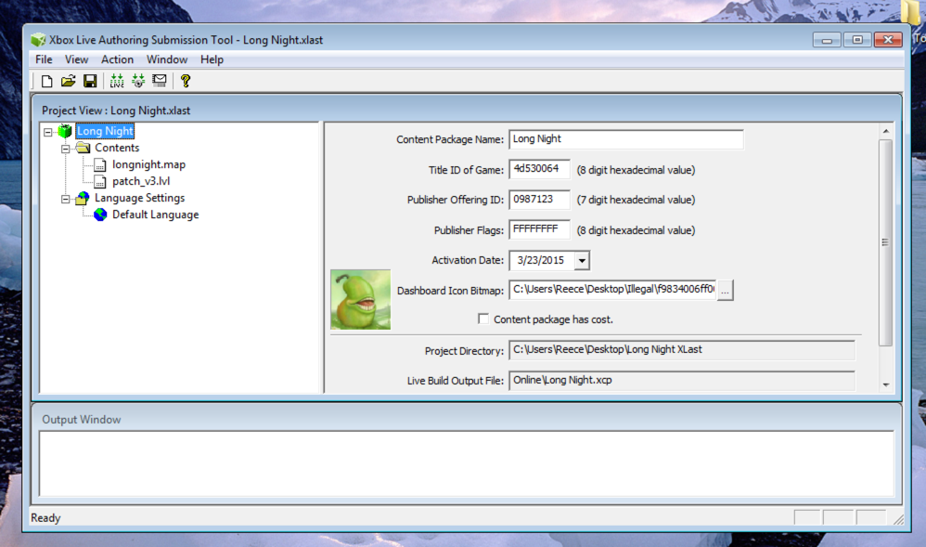Viewport: 926px width, 547px height.
Task: Click the envelope submission toolbar icon
Action: (x=160, y=81)
